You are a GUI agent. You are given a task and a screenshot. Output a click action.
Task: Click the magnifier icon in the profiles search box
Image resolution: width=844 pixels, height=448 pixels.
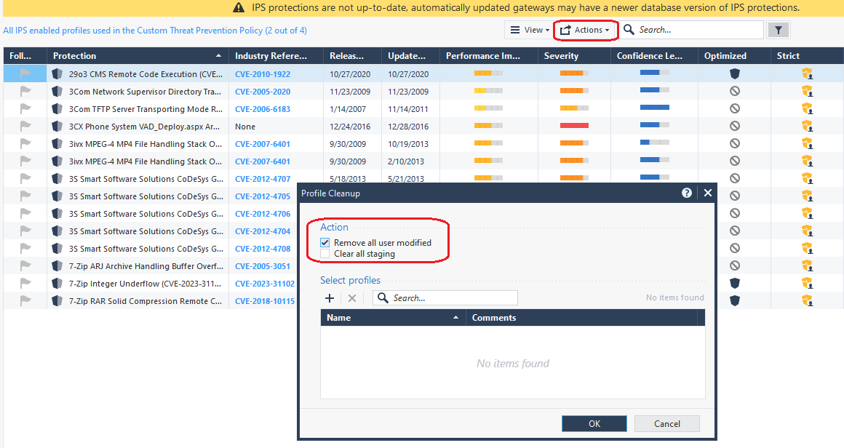tap(382, 298)
